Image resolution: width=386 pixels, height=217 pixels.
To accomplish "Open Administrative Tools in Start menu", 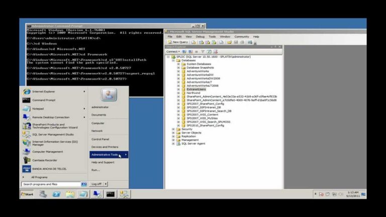I will (x=109, y=155).
